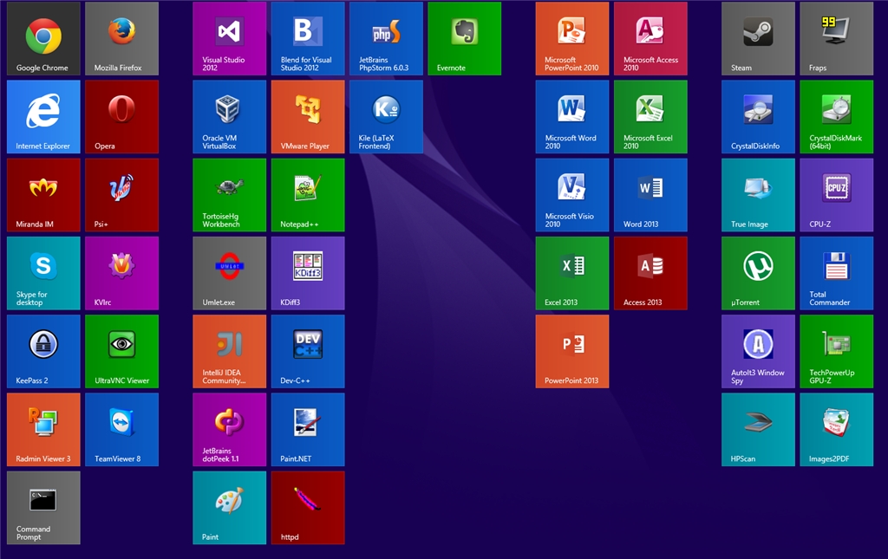Click the Steam tile

[x=758, y=38]
